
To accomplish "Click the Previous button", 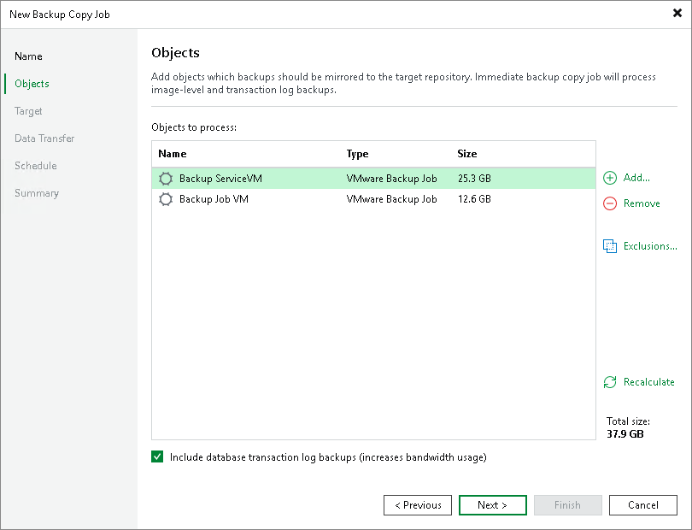I will tap(418, 505).
